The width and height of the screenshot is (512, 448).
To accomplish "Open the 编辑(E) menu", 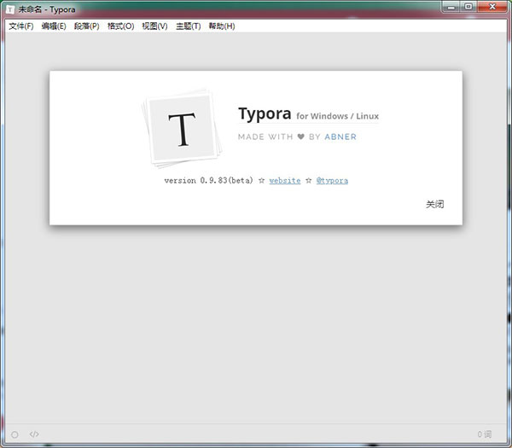I will pyautogui.click(x=54, y=26).
